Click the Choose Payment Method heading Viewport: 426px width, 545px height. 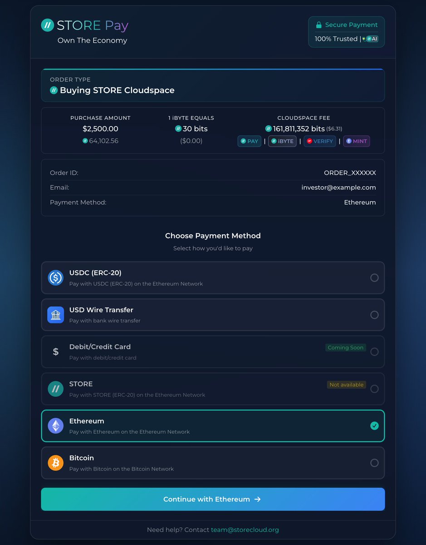(213, 236)
